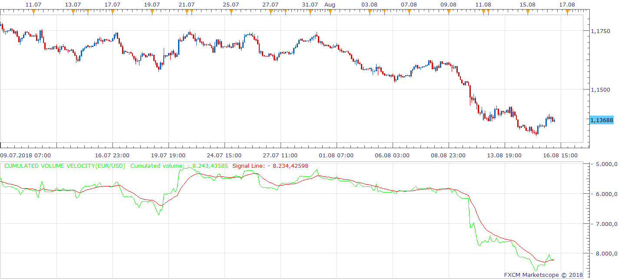The height and width of the screenshot is (279, 618).
Task: Click the orange marker below the 11.07 label
Action: [34, 12]
